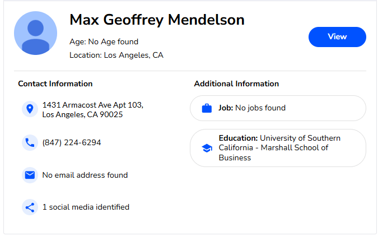Click the bold "Education:" label
Viewport: 378px width, 236px height.
238,138
